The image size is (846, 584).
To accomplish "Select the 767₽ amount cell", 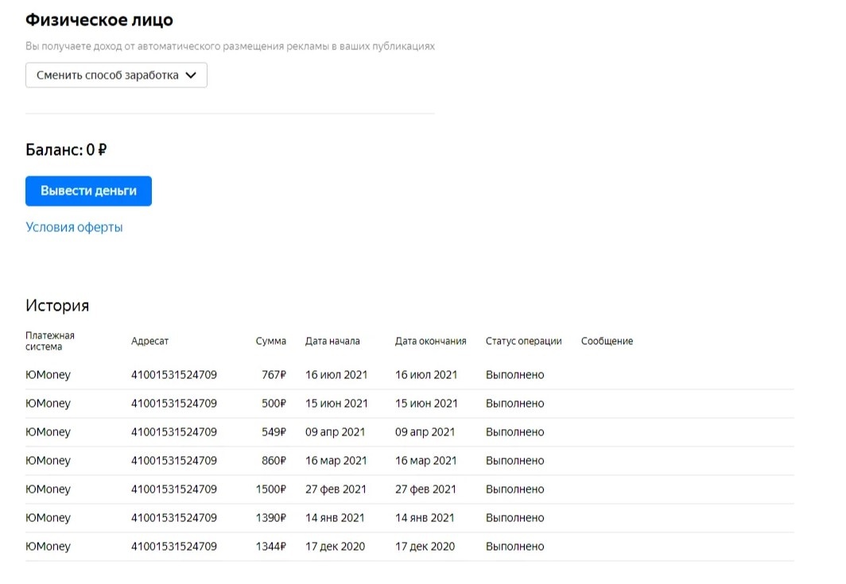I will tap(274, 375).
